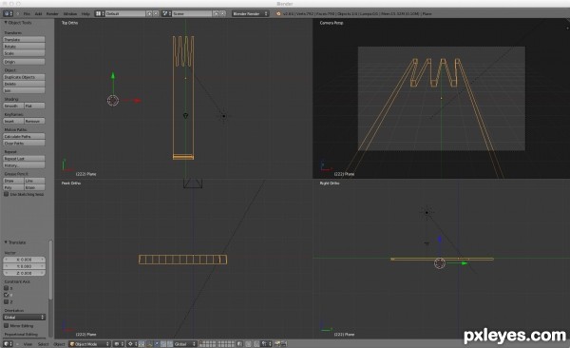This screenshot has width=570, height=348.
Task: Open the Render menu
Action: point(52,14)
